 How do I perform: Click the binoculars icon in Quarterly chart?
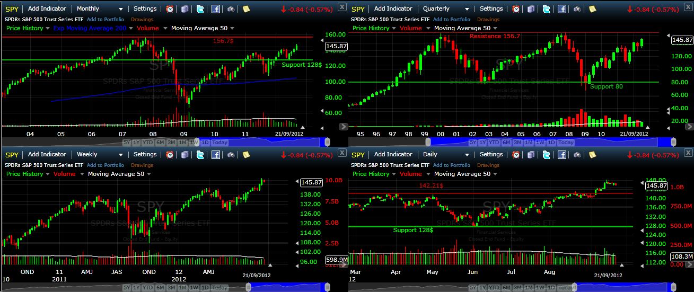pyautogui.click(x=577, y=9)
